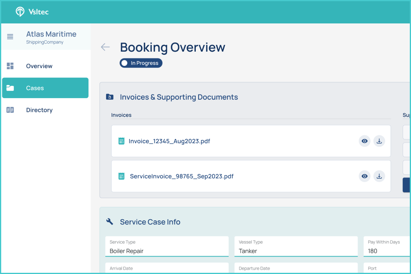This screenshot has height=274, width=411.
Task: Click the Booking Overview heading
Action: click(172, 48)
